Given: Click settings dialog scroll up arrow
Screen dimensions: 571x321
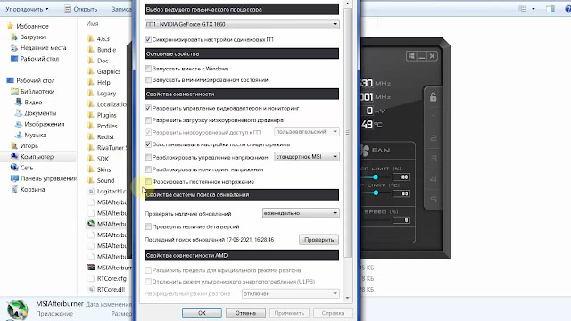Looking at the screenshot, I should (347, 4).
